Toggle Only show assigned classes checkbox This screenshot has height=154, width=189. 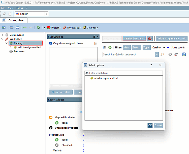(x=51, y=43)
